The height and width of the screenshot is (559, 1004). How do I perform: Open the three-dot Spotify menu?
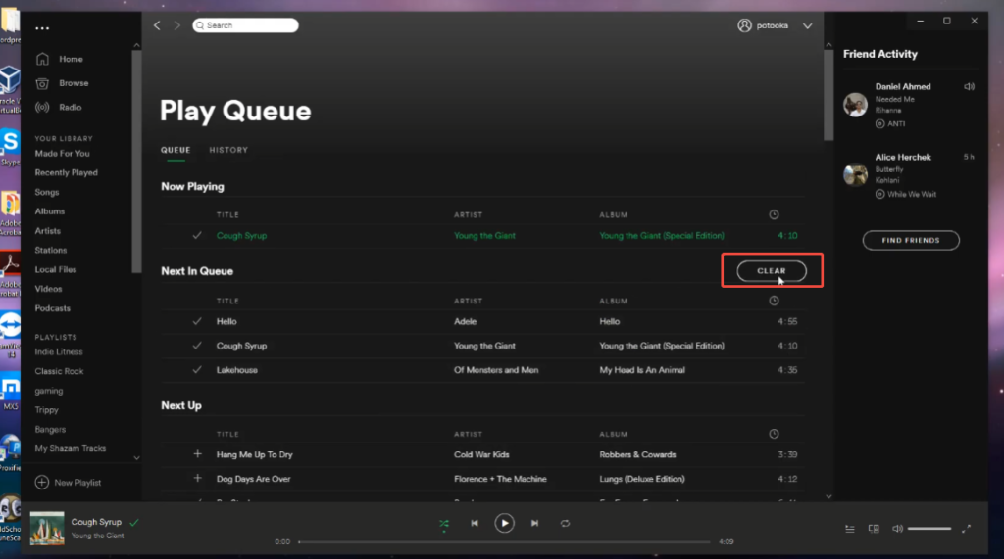coord(42,28)
